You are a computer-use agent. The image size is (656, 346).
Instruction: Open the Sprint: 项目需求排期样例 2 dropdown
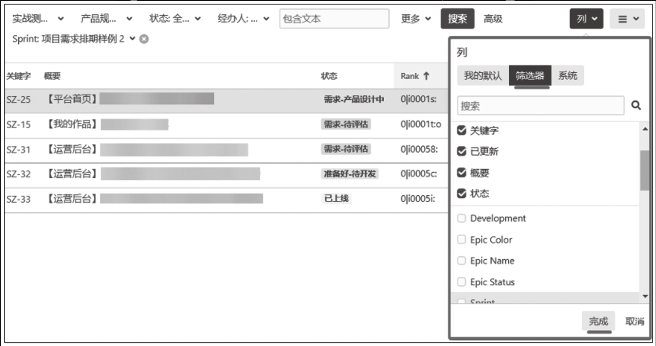coord(74,39)
